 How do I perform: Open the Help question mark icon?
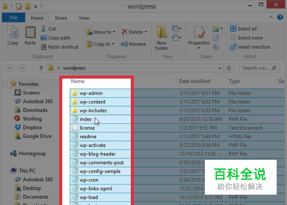pos(280,17)
